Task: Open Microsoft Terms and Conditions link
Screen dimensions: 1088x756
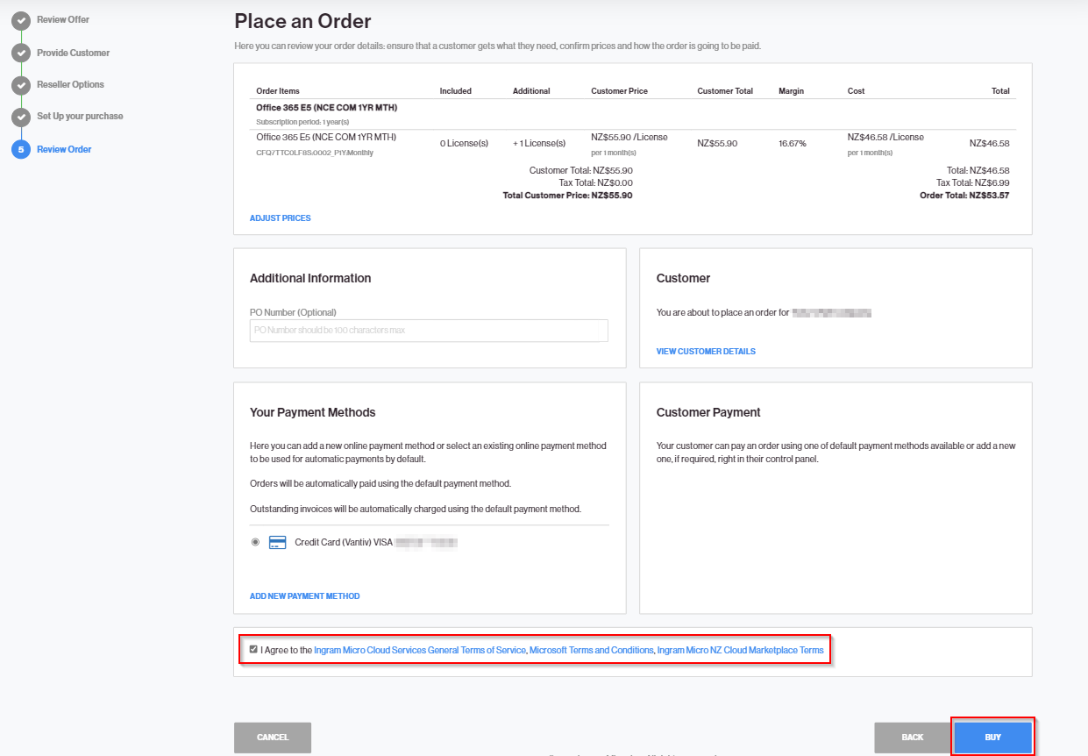Action: (592, 651)
